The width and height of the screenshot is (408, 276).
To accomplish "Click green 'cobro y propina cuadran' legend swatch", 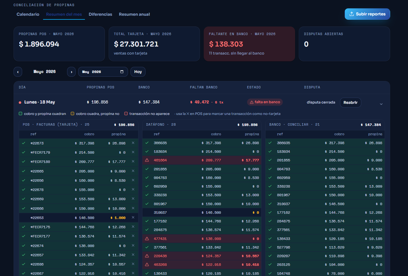I will (20, 114).
